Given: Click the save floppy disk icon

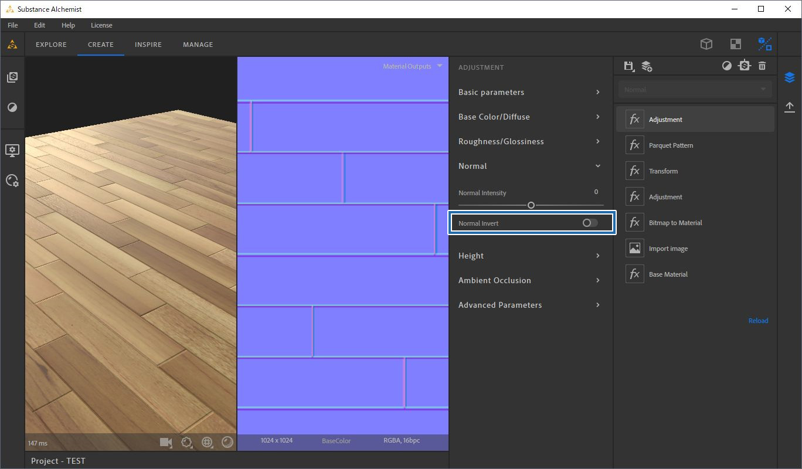Looking at the screenshot, I should tap(629, 66).
